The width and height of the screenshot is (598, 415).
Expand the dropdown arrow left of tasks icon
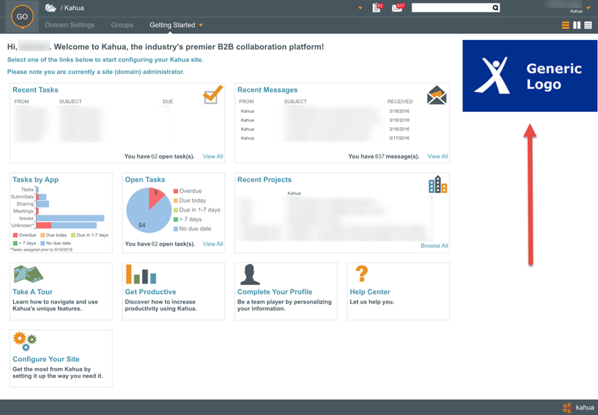[360, 8]
